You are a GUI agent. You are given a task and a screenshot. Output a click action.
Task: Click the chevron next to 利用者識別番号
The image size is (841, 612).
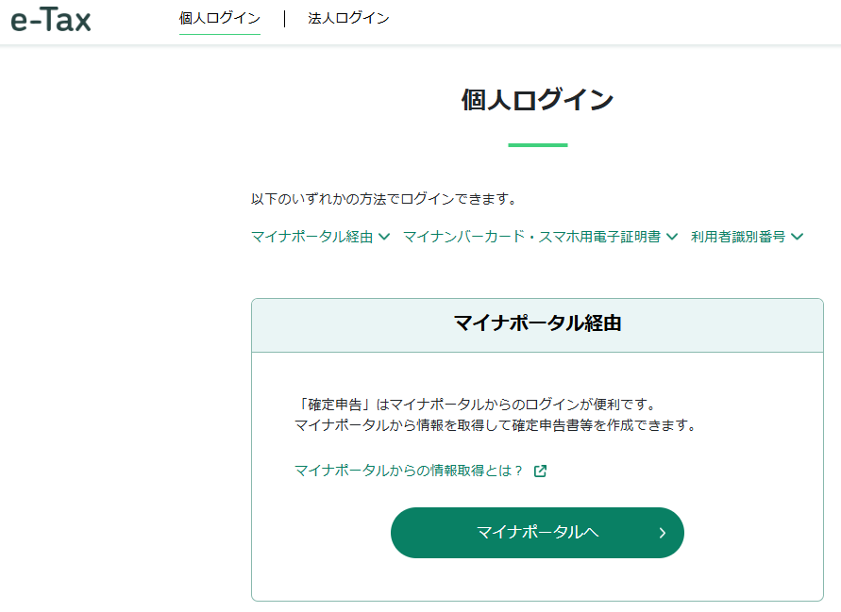coord(798,237)
